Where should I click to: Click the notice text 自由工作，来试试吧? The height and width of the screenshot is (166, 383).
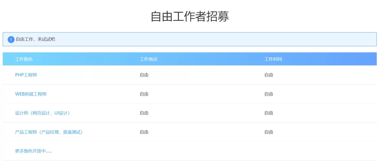tap(35, 39)
